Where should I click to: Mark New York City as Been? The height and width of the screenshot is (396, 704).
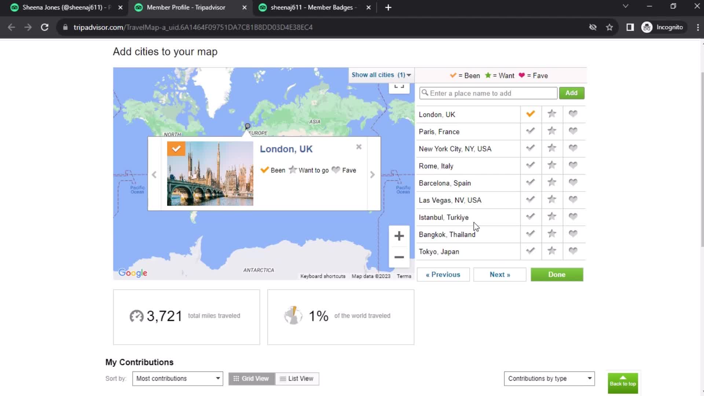point(530,148)
